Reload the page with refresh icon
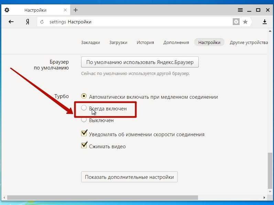274x205 pixels. point(42,22)
